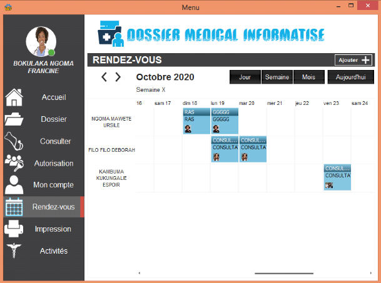Click the mer 21 column header

(275, 103)
